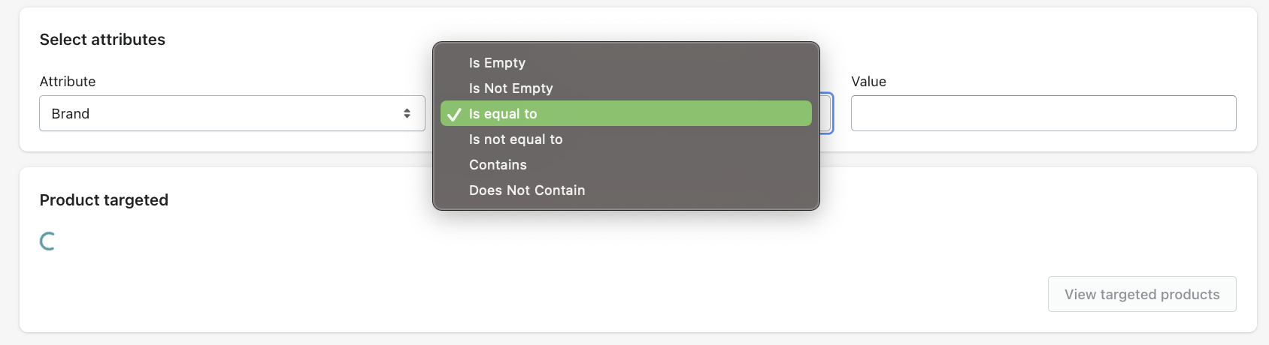Screen dimensions: 1269x345
Task: Choose the "Contains" condition
Action: click(498, 165)
